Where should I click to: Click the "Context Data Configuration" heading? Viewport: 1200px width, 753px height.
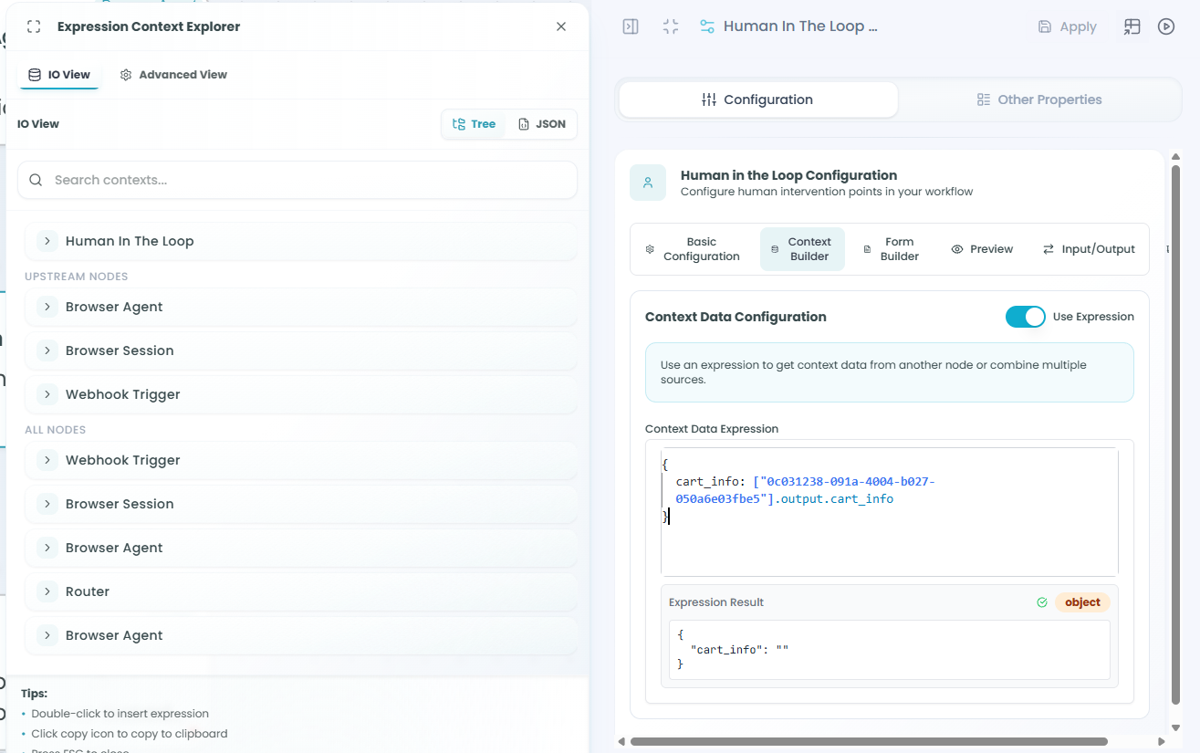click(x=736, y=317)
